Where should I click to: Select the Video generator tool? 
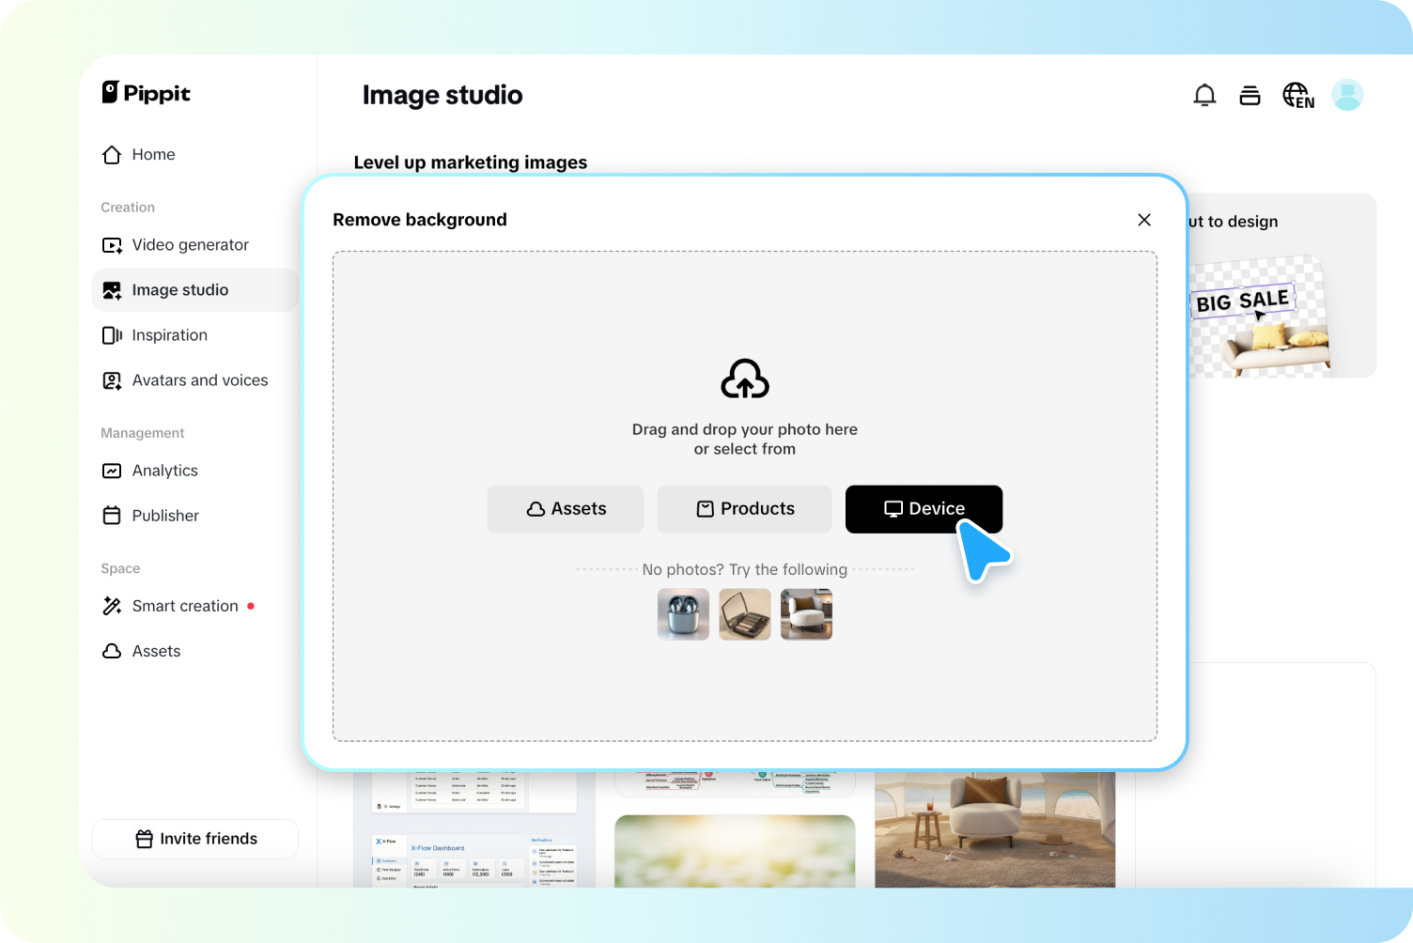pyautogui.click(x=190, y=244)
